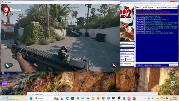Open the calculator-like icon on the taskbar

(x=124, y=98)
